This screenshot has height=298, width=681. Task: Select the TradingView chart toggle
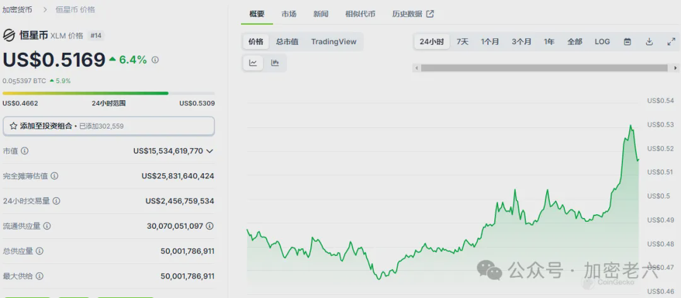(x=334, y=42)
